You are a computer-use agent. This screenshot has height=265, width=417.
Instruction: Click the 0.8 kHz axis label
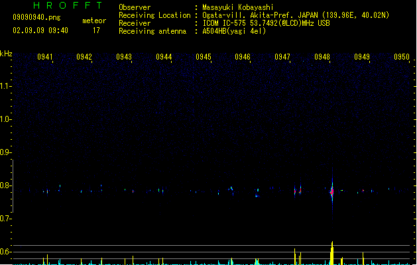coord(5,185)
